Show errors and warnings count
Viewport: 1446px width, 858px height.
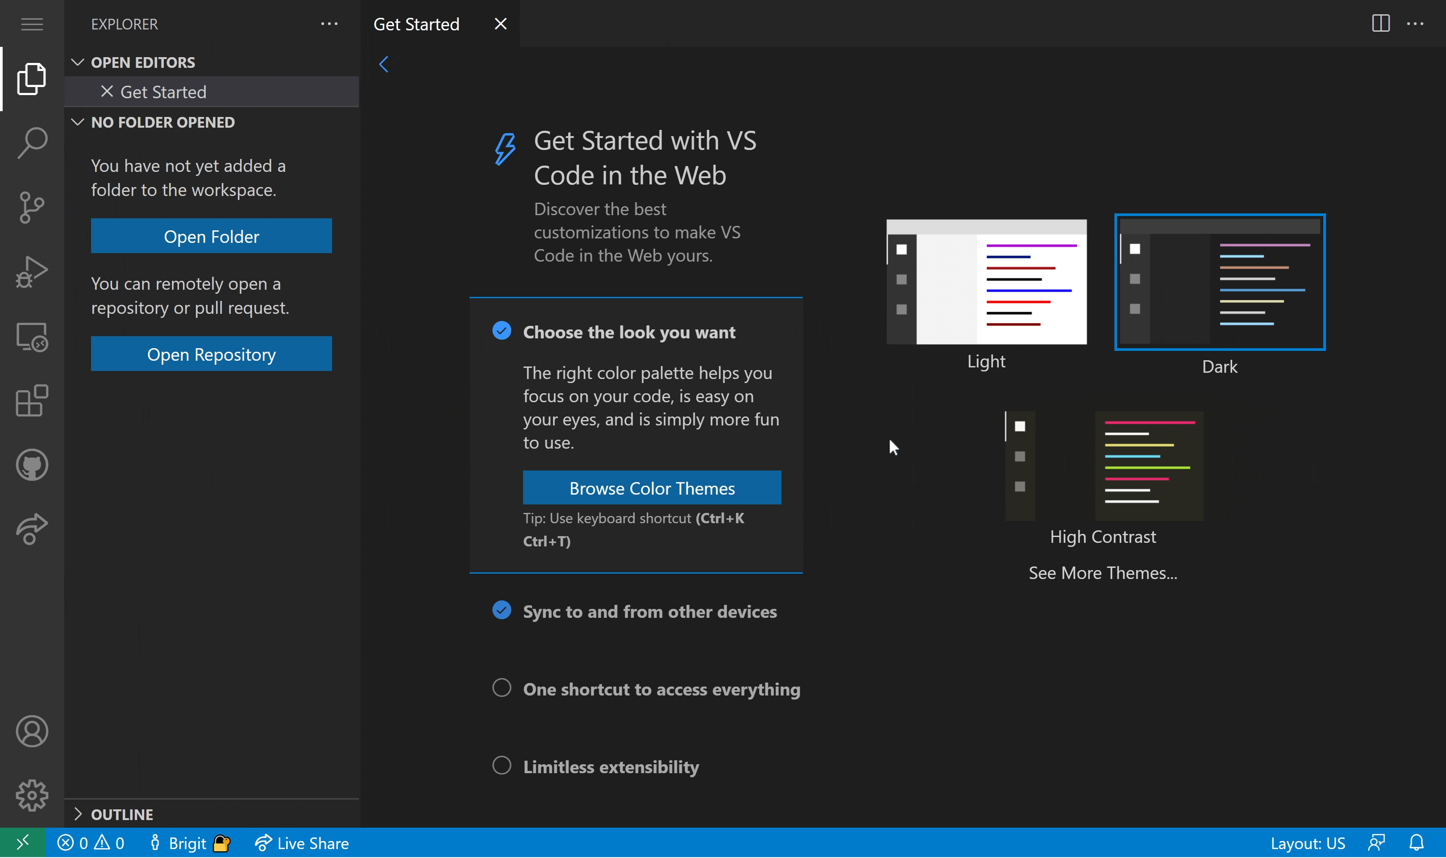91,843
